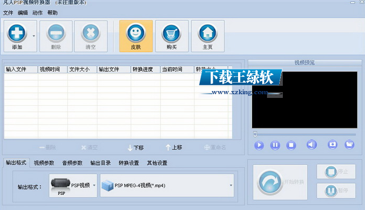Click the 输出文件 column header
365x210 pixels.
point(114,69)
